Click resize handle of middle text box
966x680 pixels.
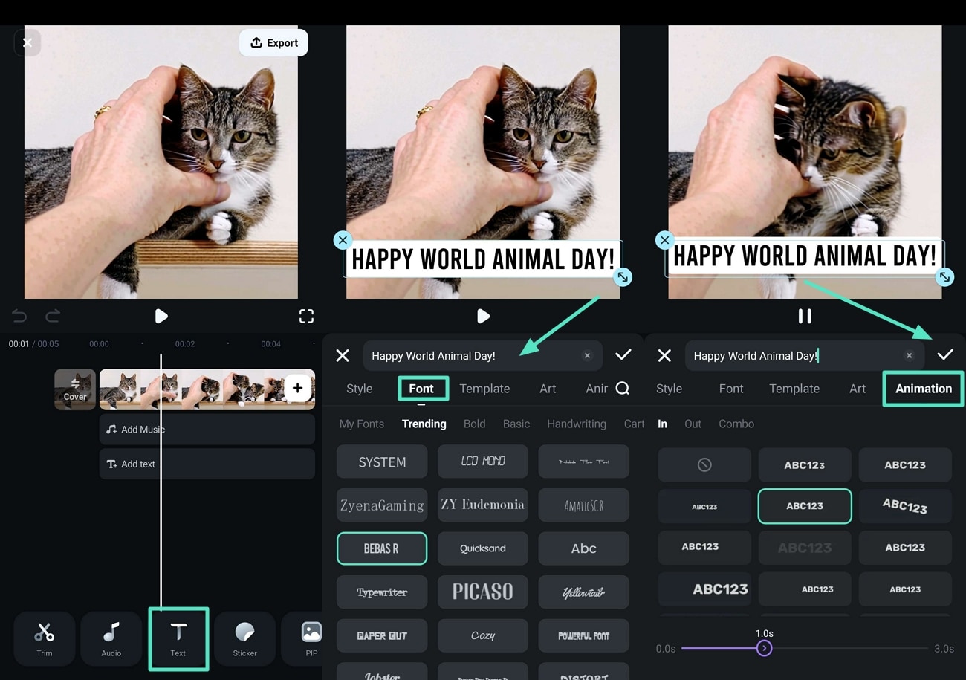(x=623, y=277)
